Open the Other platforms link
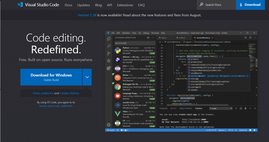The width and height of the screenshot is (269, 142). [43, 93]
